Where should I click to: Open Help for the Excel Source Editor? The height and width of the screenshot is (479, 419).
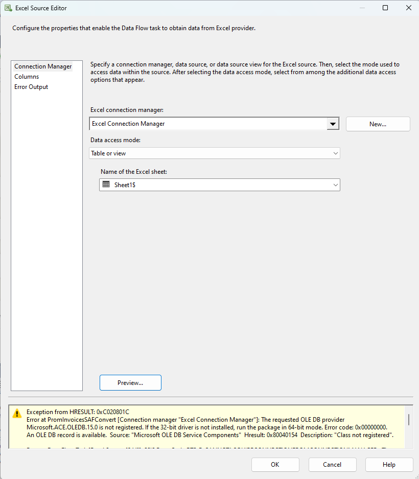tap(389, 465)
